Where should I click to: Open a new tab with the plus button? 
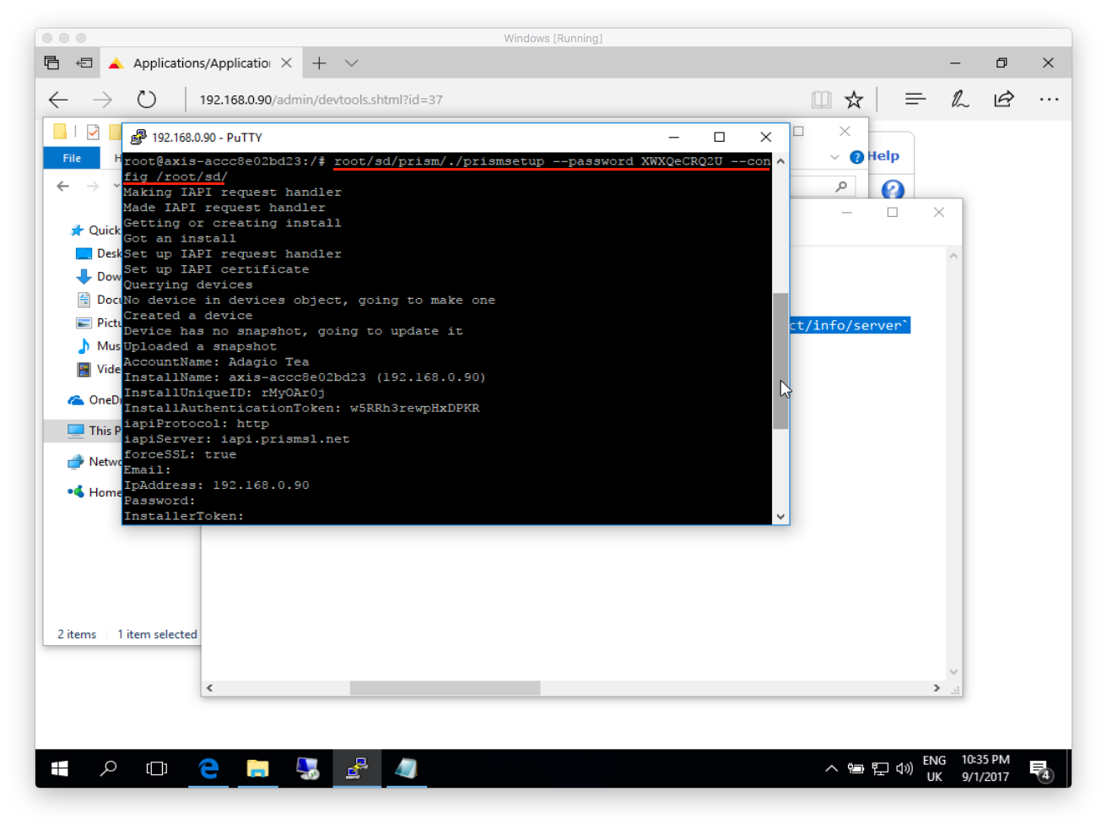coord(319,63)
